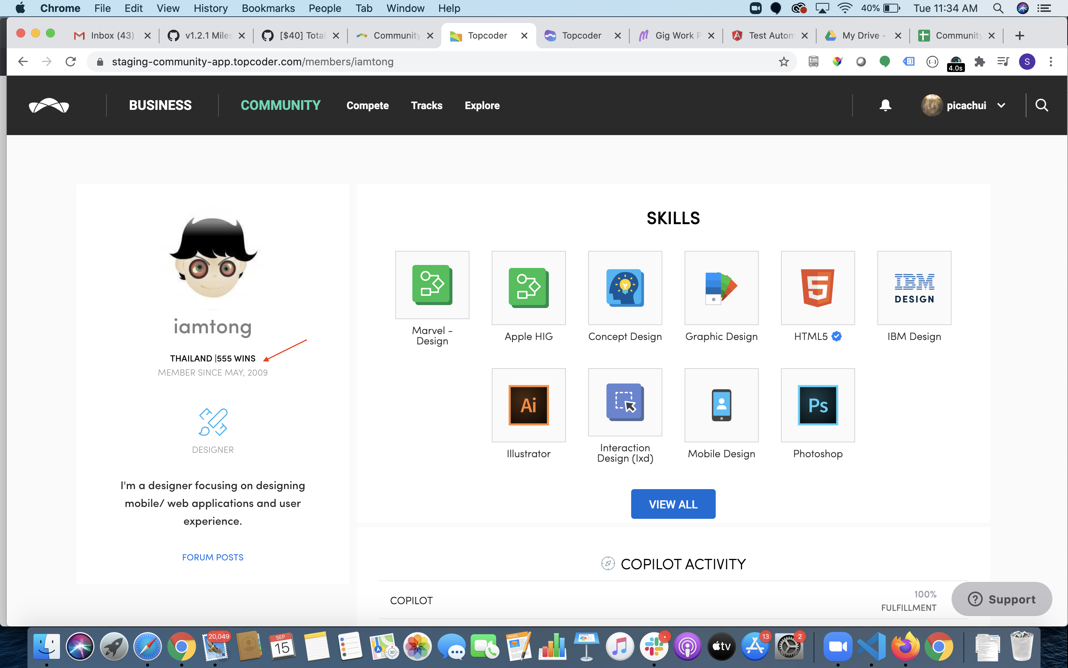1068x668 pixels.
Task: Close the [$40] Total GitHub tab
Action: pyautogui.click(x=336, y=36)
